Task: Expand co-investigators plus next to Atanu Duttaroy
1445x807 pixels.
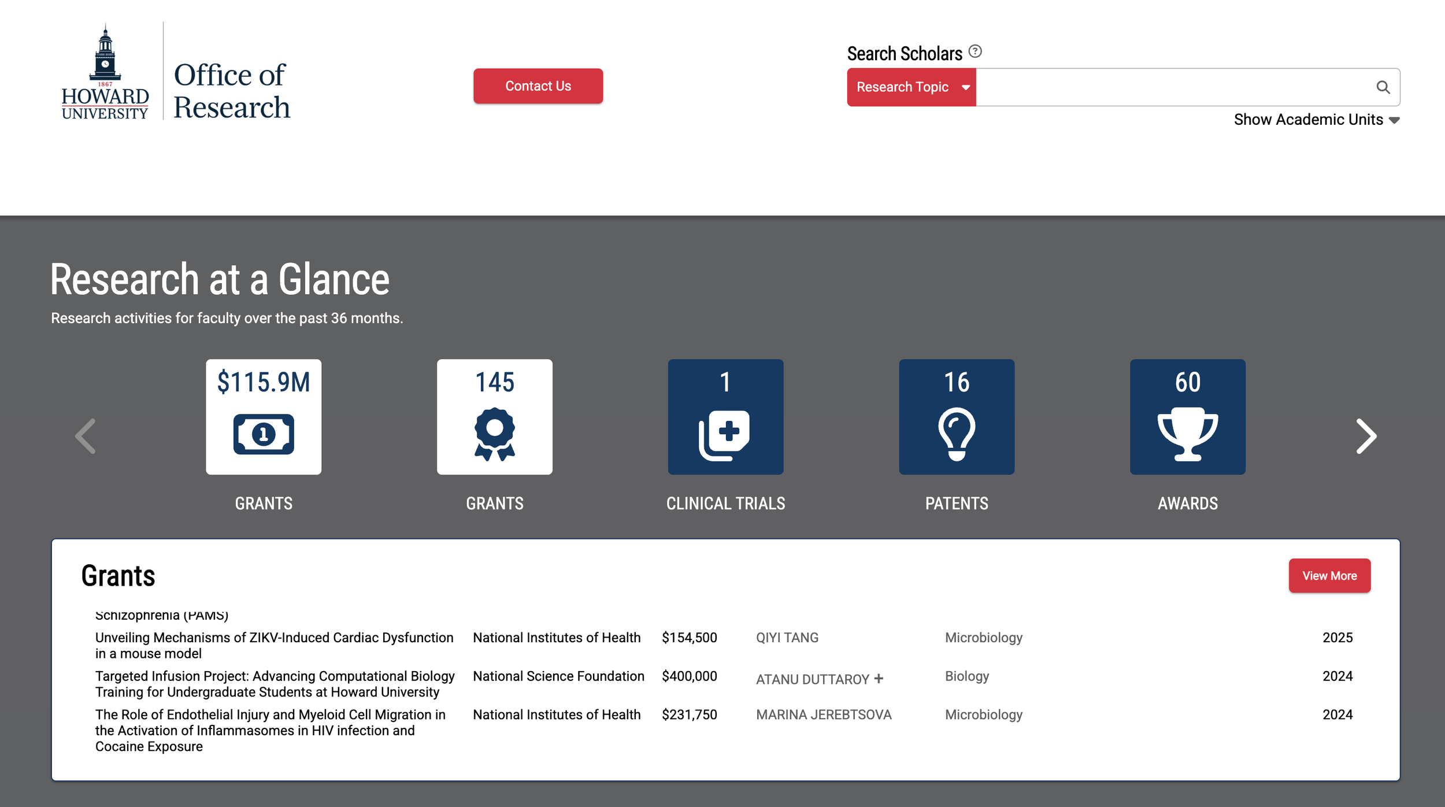Action: (x=879, y=679)
